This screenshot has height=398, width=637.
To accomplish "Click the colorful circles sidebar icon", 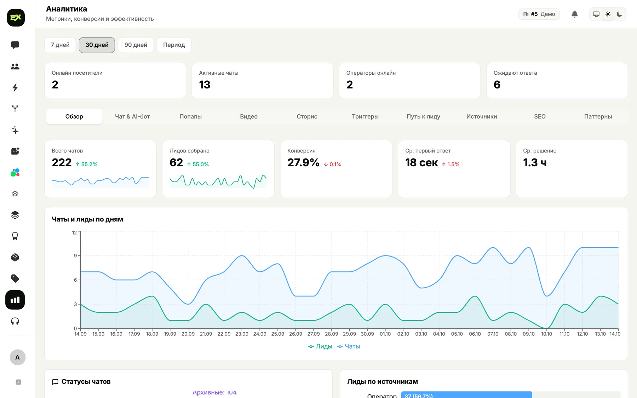I will 15,172.
